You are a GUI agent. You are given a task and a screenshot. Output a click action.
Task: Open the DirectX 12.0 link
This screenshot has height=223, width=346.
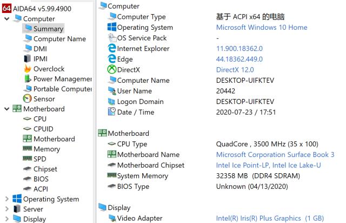235,70
